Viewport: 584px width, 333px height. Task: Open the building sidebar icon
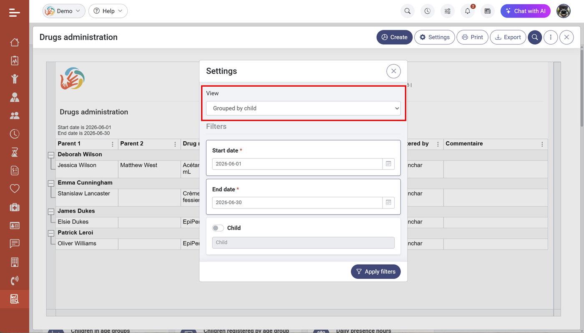15,262
